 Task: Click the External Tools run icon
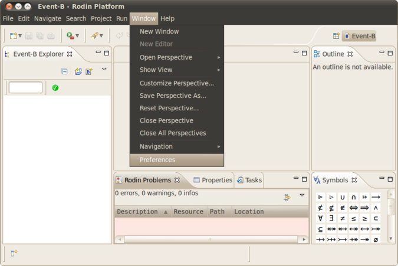(70, 36)
